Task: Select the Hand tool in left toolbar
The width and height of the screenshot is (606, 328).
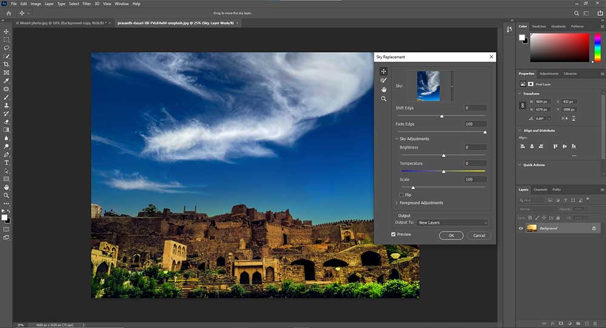Action: (x=6, y=187)
